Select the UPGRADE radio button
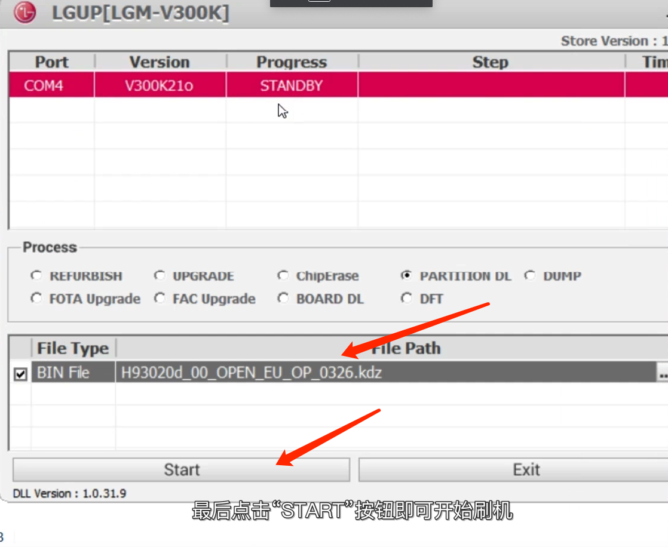 point(160,276)
